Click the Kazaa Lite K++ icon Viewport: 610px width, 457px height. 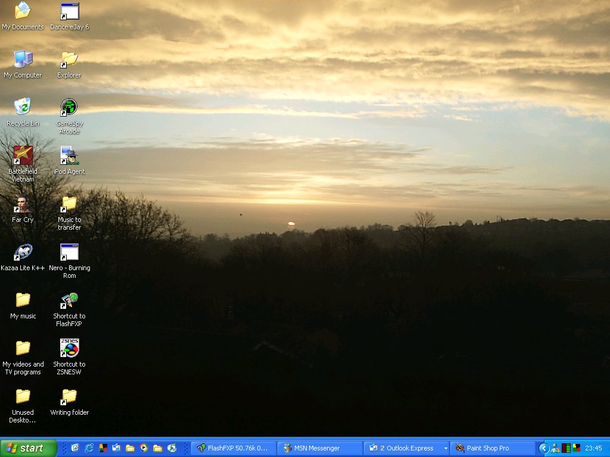(23, 252)
